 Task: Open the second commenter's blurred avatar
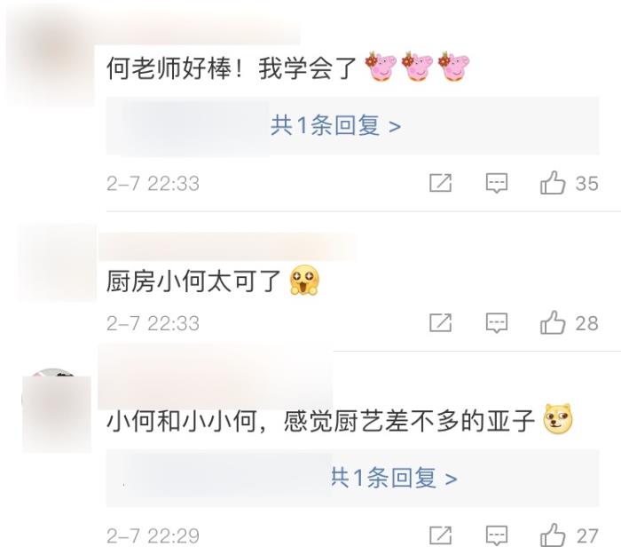58,262
